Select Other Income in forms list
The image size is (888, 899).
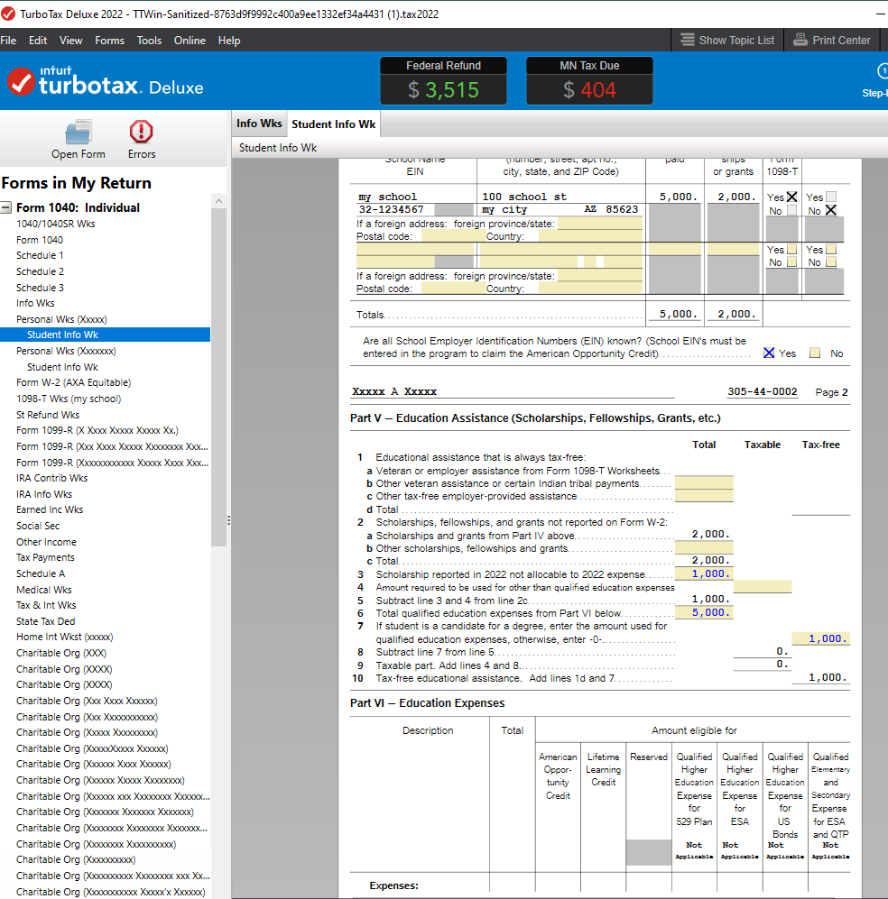pos(46,542)
